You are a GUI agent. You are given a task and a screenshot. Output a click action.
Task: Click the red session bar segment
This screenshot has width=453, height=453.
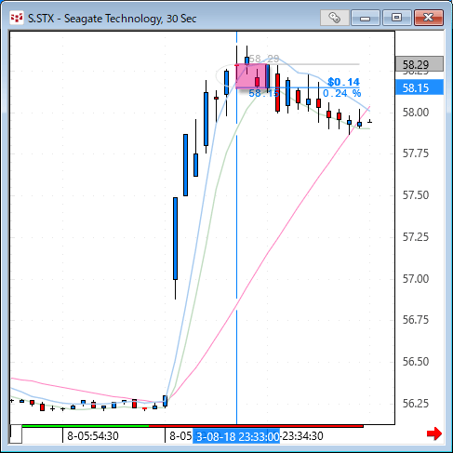(256, 426)
